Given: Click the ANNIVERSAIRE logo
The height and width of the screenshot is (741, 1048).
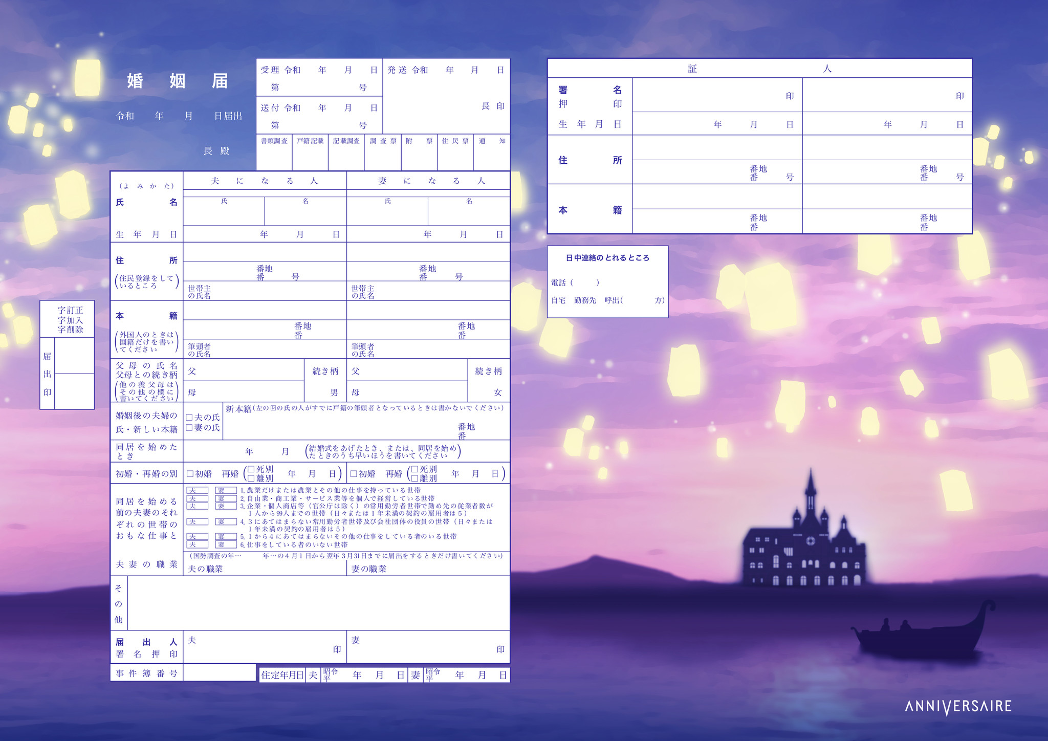Looking at the screenshot, I should coord(958,707).
